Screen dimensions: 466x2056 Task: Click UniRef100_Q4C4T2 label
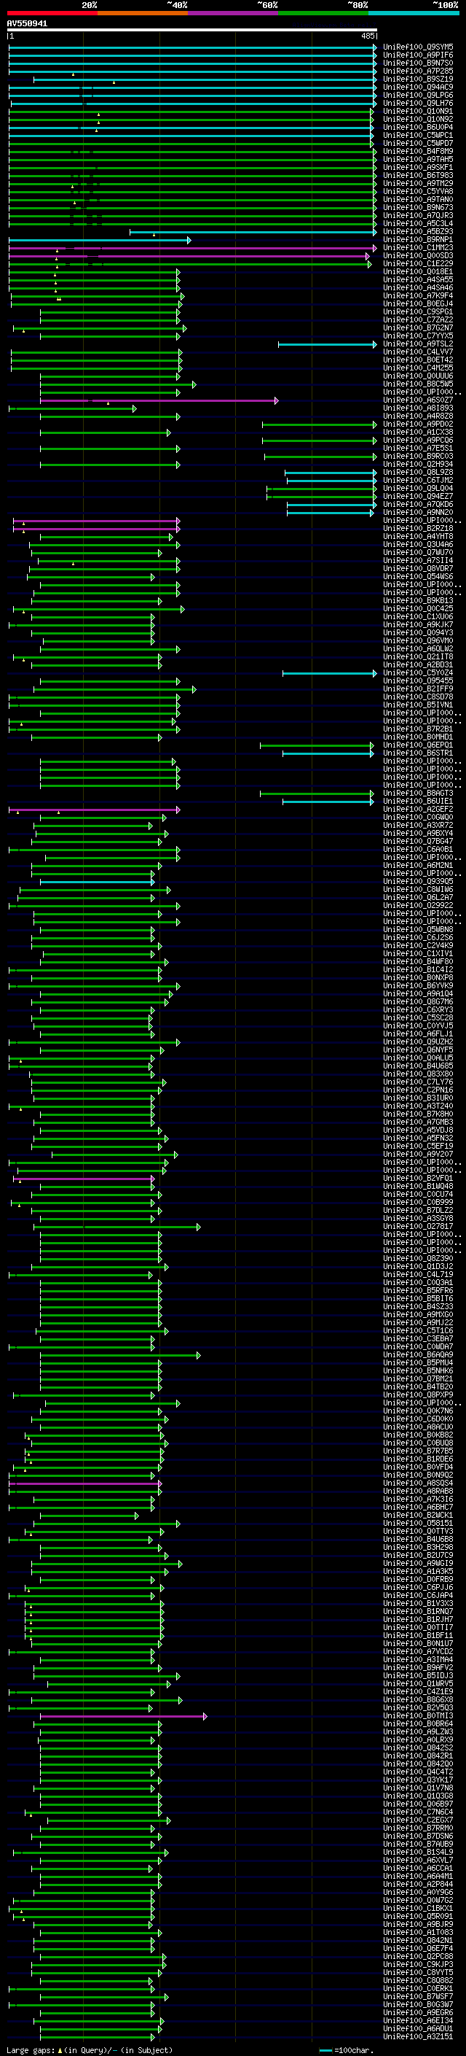point(418,1772)
